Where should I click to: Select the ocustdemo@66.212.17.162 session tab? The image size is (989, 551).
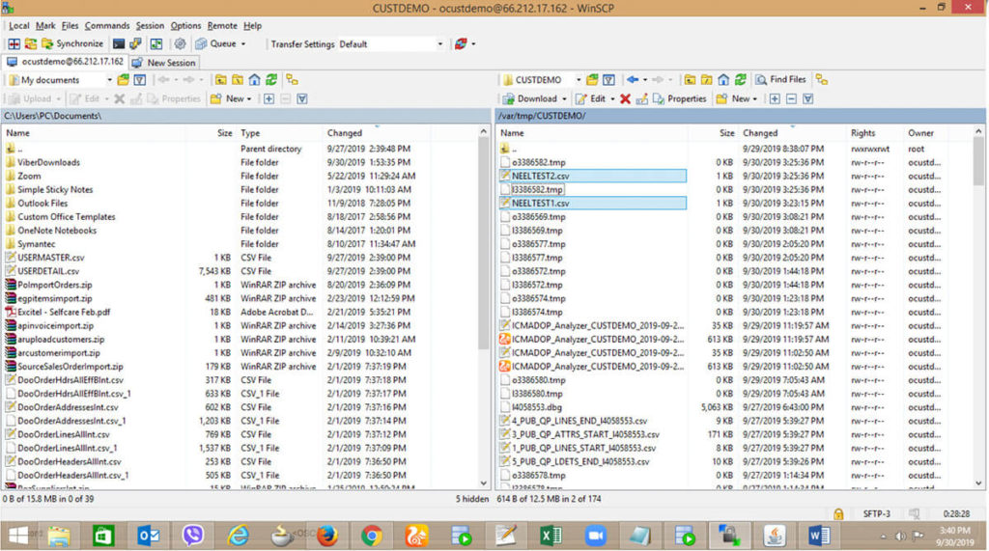coord(65,62)
